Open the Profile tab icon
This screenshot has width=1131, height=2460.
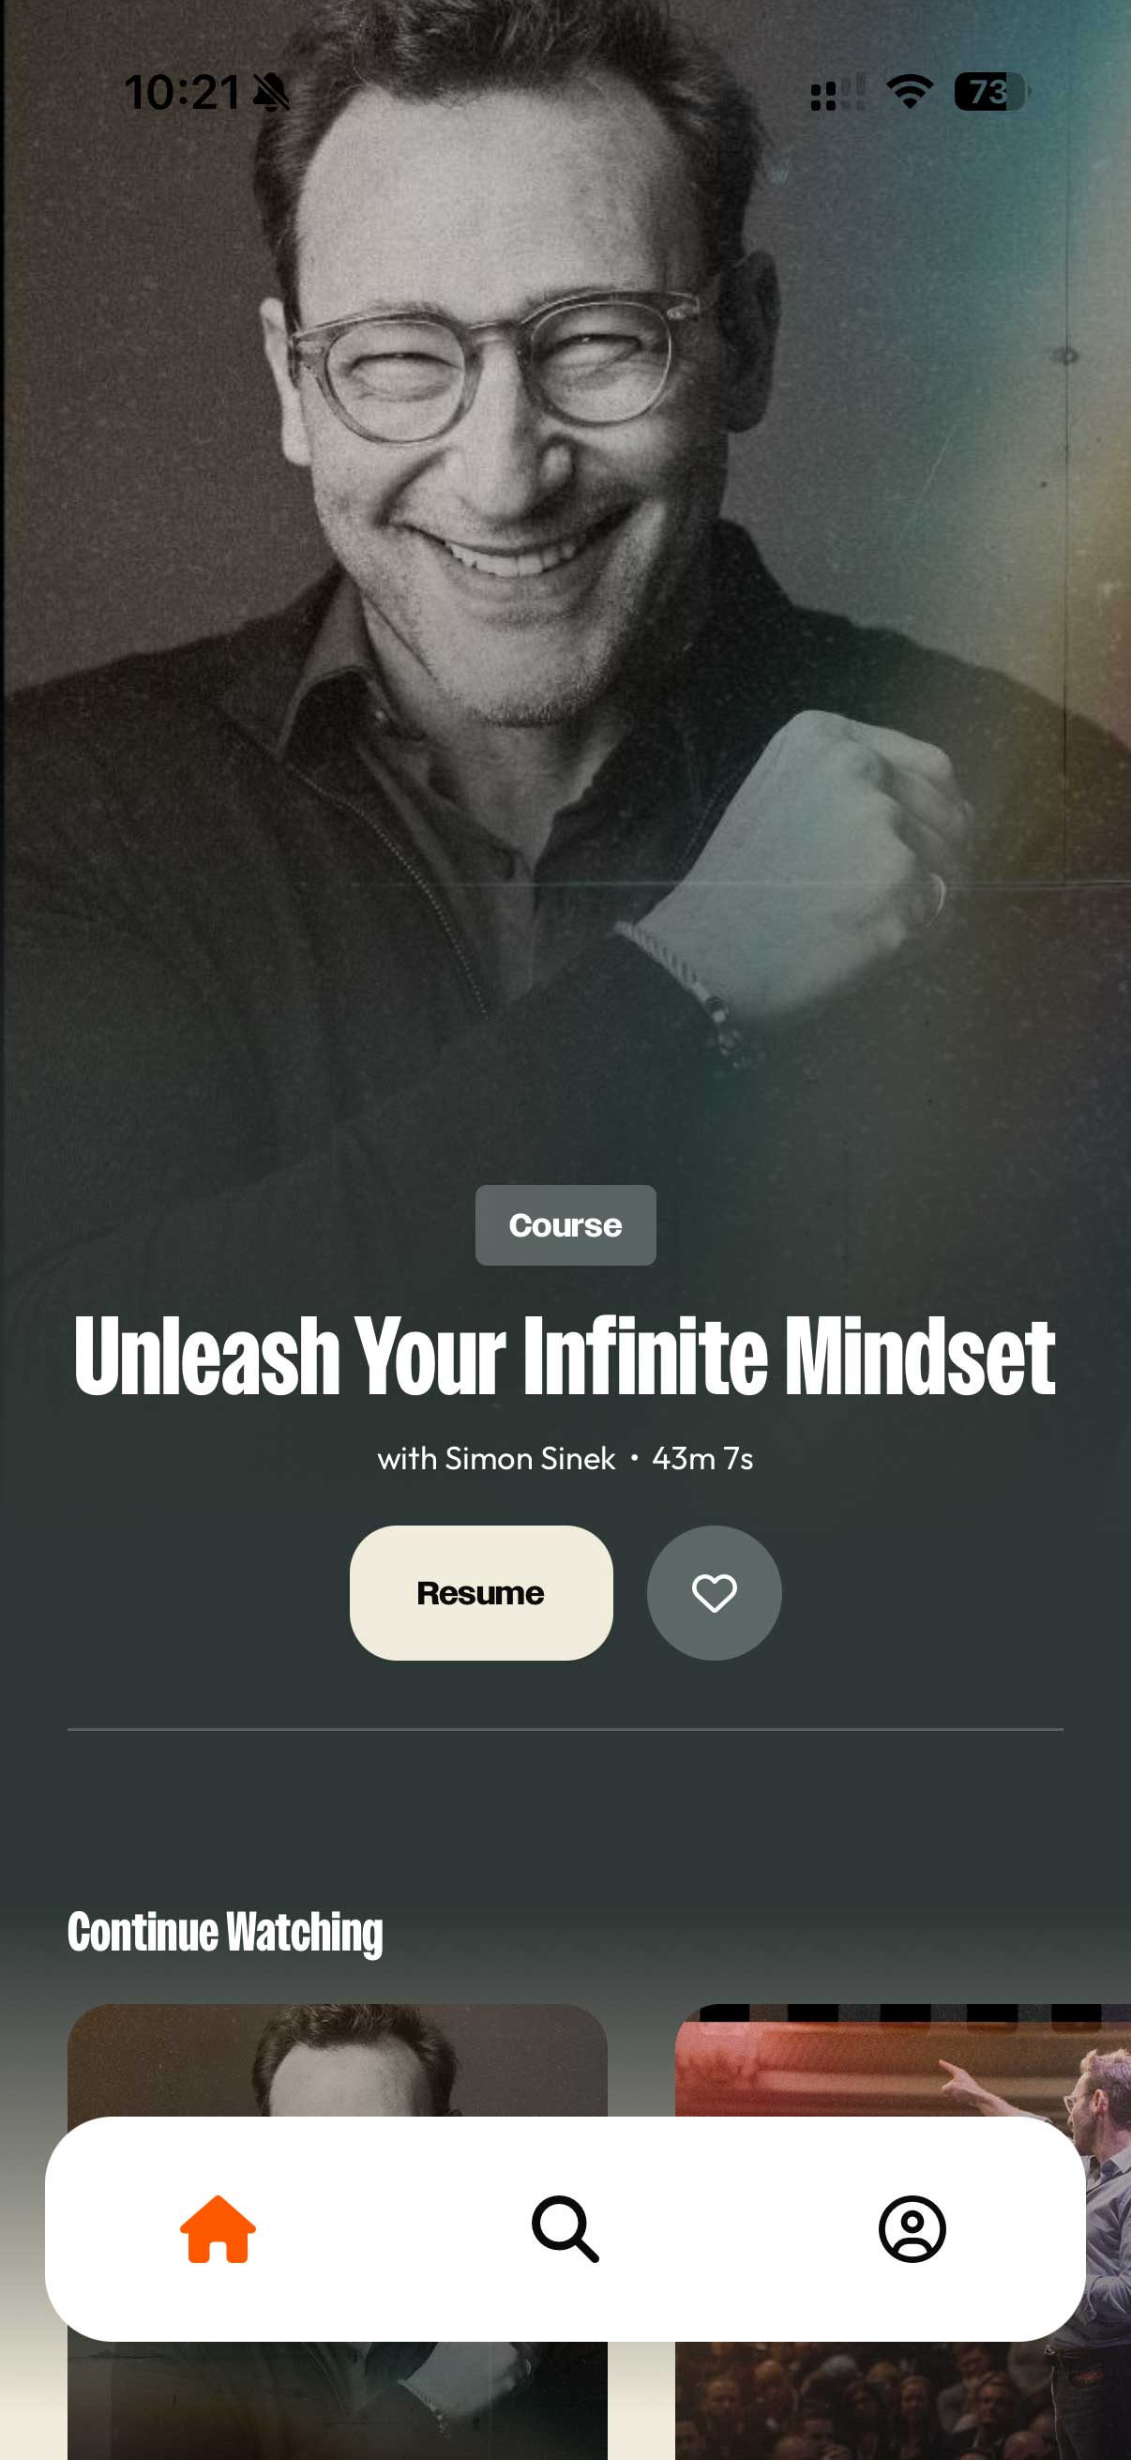(x=912, y=2228)
